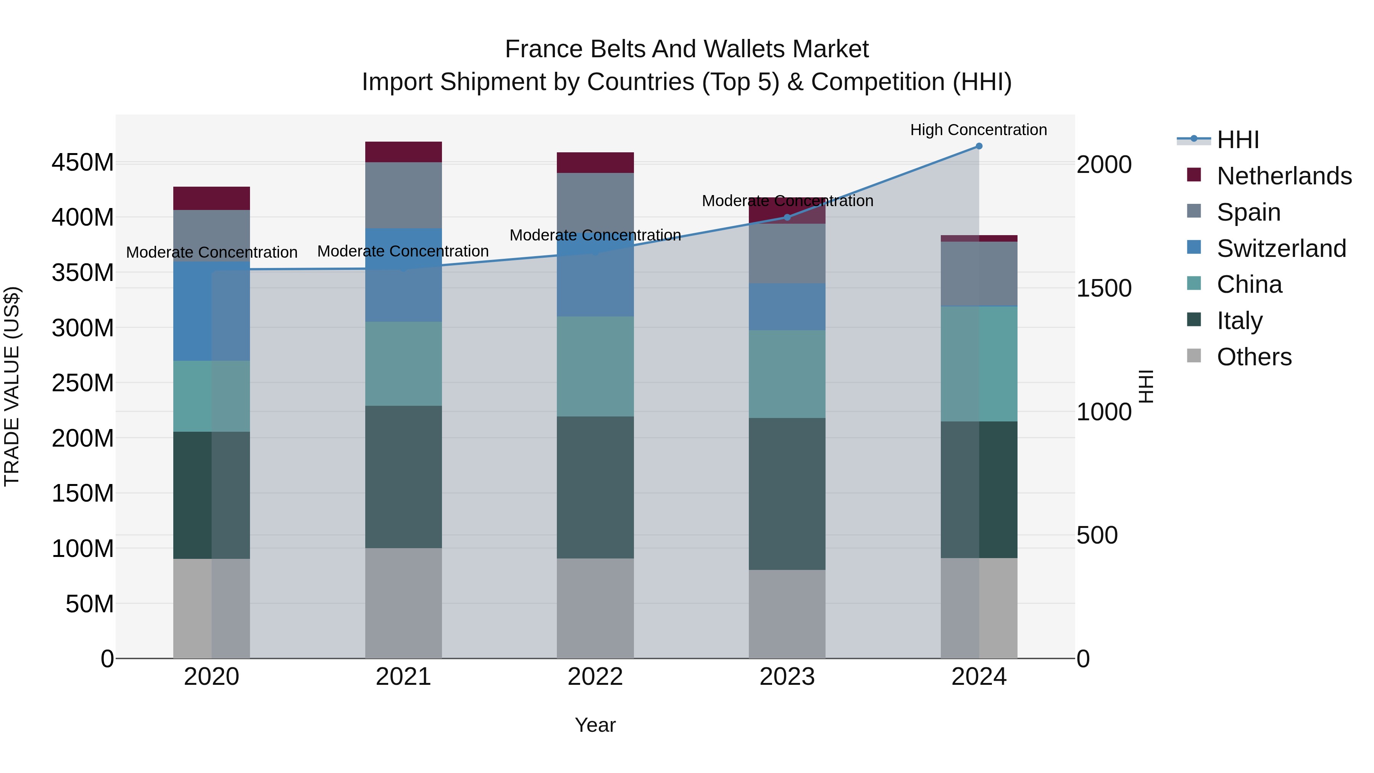Click the 2024 x-axis label
This screenshot has width=1374, height=773.
click(x=979, y=677)
